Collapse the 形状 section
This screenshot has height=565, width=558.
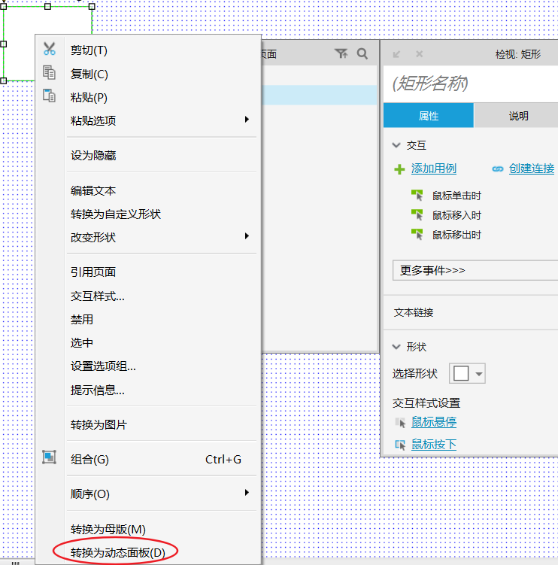coord(396,347)
